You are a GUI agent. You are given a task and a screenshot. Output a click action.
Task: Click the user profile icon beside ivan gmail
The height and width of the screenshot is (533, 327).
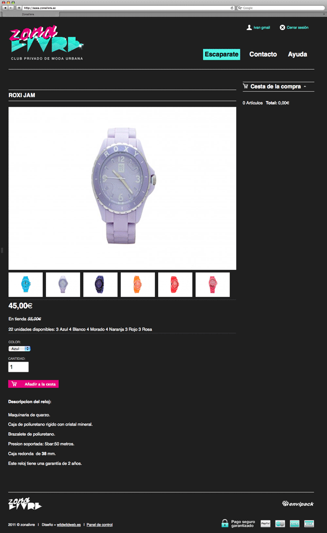pyautogui.click(x=249, y=27)
